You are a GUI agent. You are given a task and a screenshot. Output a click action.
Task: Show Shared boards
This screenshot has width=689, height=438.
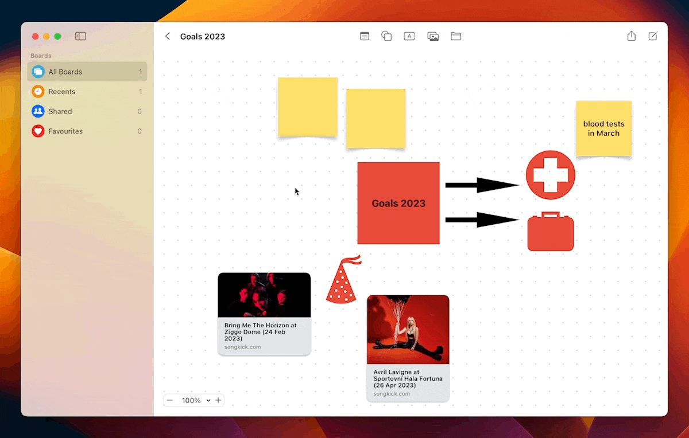pos(87,111)
